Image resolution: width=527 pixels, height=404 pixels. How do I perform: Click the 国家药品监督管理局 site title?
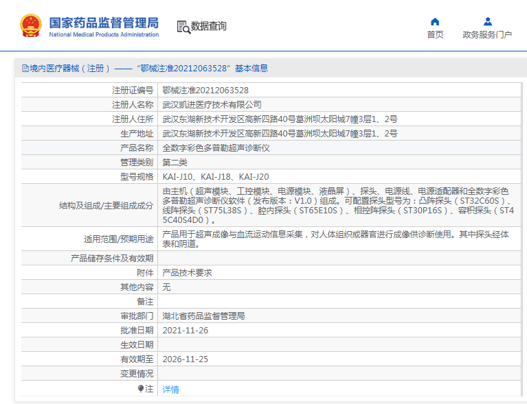(104, 21)
